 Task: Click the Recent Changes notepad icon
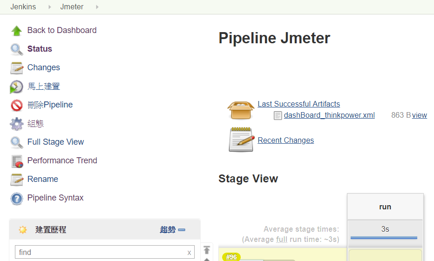(x=241, y=140)
